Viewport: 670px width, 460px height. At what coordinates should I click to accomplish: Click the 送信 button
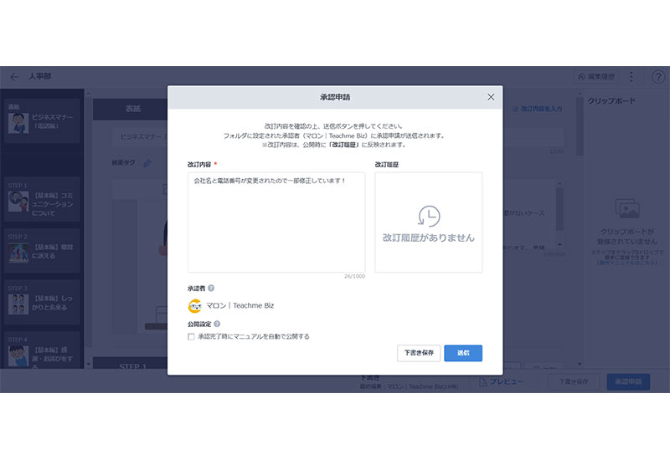click(463, 353)
